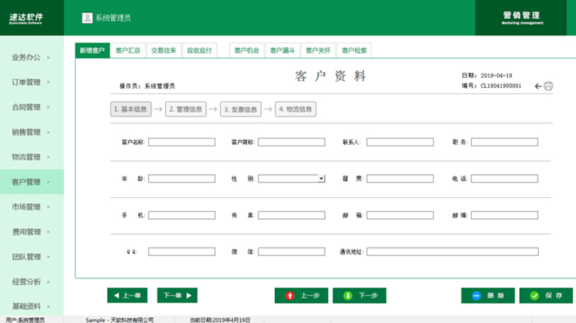Click the 速达软件 logo in top-left corner
Viewport: 576px width, 323px height.
pos(26,17)
